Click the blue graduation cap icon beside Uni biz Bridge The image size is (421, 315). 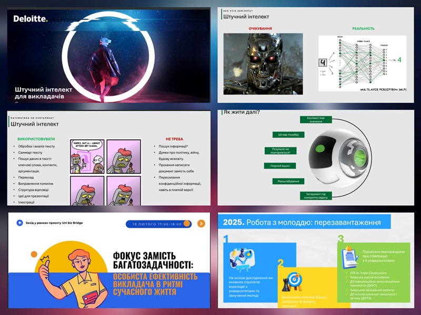[19, 223]
